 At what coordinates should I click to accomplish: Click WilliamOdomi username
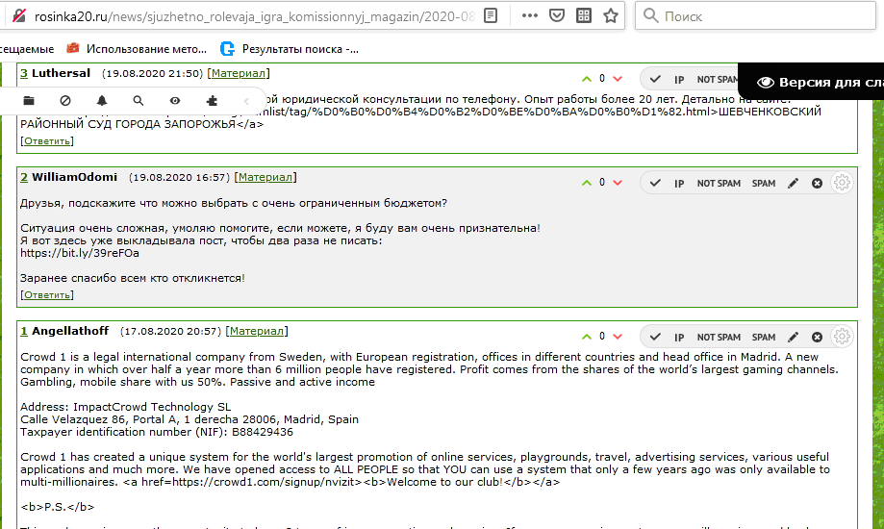coord(74,177)
